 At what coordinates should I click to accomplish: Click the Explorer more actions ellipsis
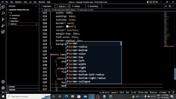pyautogui.click(x=36, y=6)
